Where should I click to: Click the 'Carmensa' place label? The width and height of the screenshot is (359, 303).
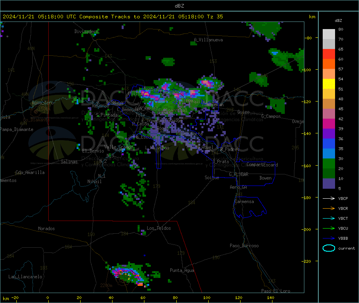244,201
